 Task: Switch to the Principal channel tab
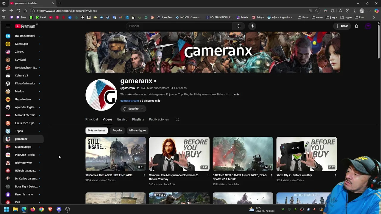(x=92, y=119)
